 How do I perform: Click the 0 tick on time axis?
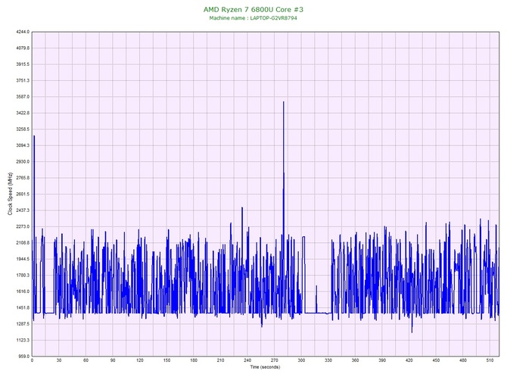(32, 360)
